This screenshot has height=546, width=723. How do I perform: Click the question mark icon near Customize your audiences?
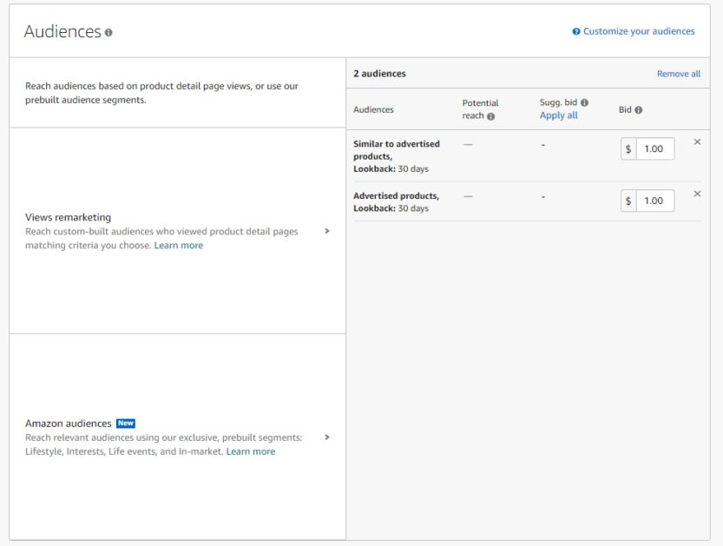(x=576, y=31)
